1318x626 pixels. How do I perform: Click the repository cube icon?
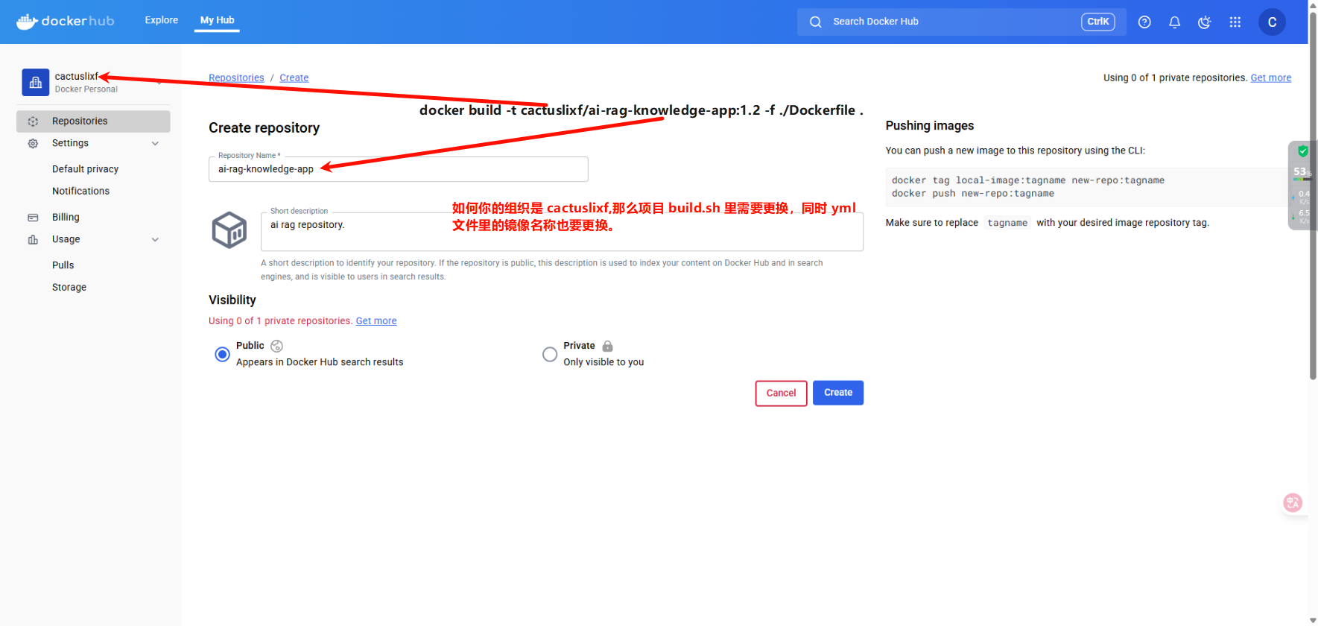click(x=229, y=230)
